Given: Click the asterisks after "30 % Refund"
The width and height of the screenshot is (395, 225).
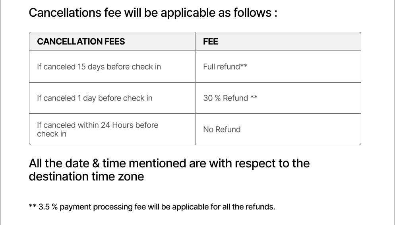Looking at the screenshot, I should pos(254,97).
